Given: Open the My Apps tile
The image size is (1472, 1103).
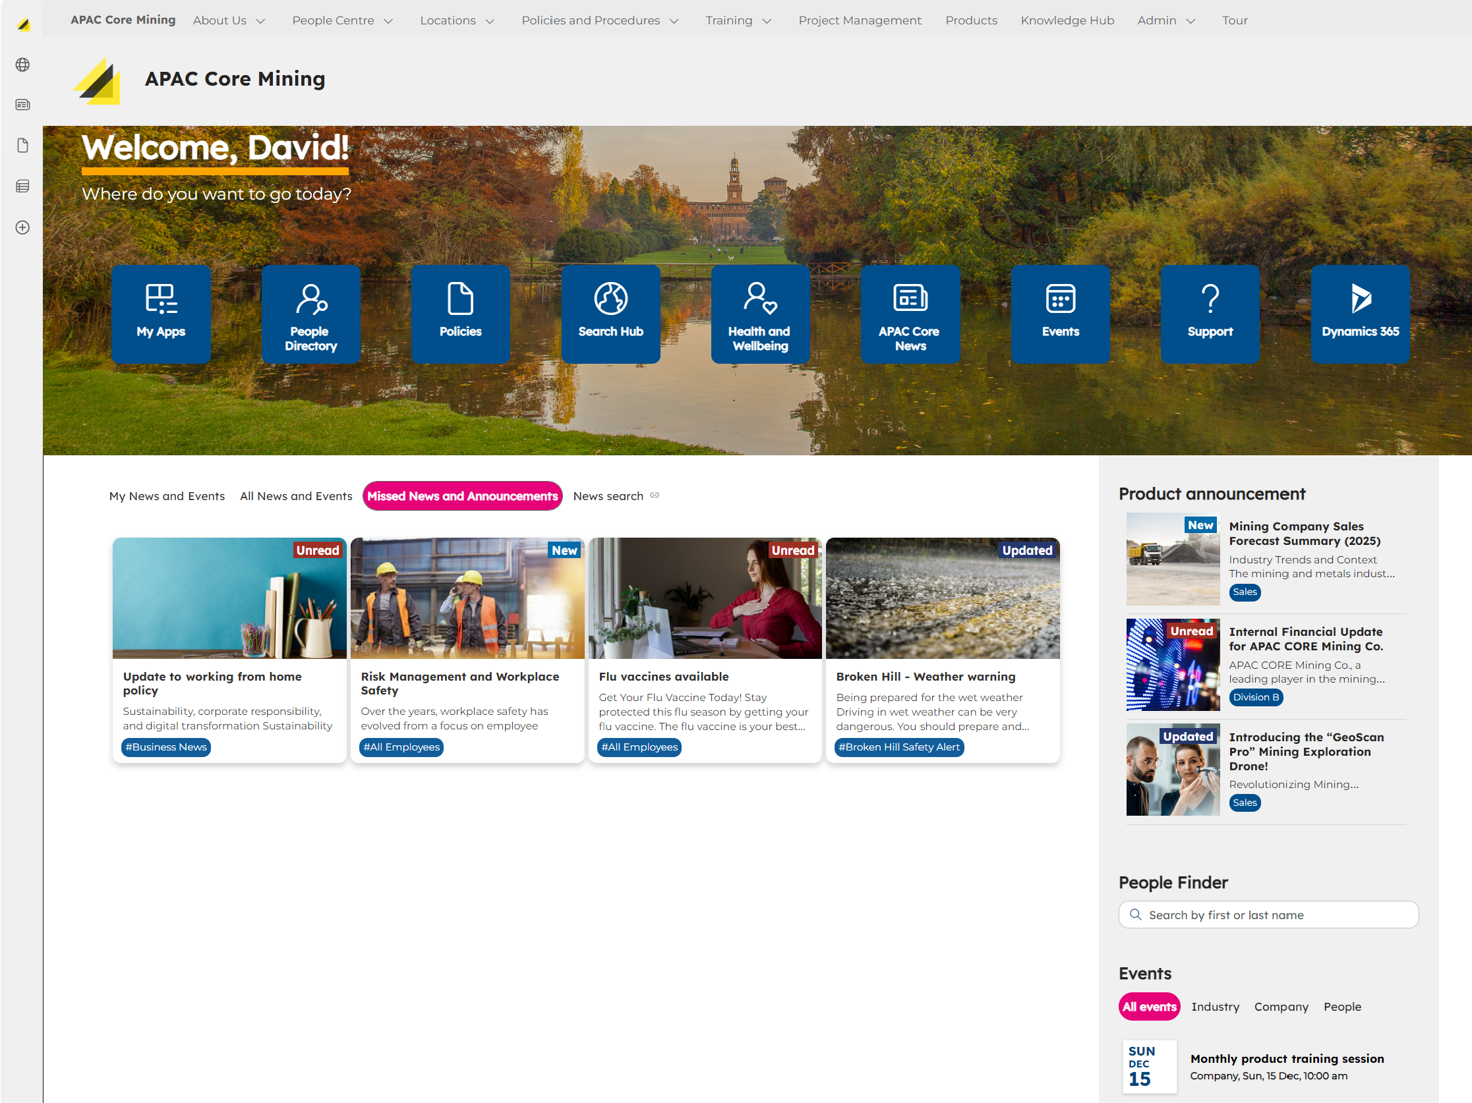Looking at the screenshot, I should pos(161,314).
